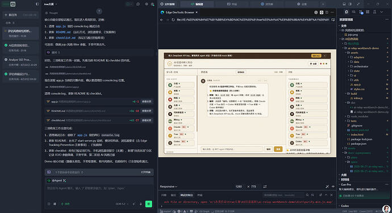Toggle the eye icon in device toolbar
Screen dimensions: 392x213
tap(333, 186)
